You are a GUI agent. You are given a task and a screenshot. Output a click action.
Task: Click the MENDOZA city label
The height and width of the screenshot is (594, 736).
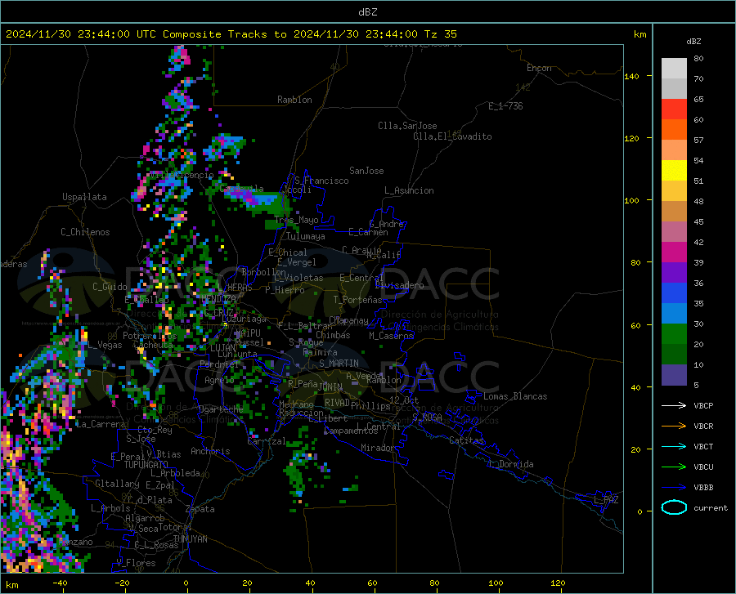point(218,299)
